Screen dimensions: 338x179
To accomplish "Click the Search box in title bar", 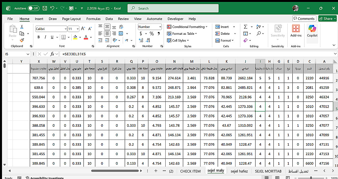I will [x=172, y=8].
